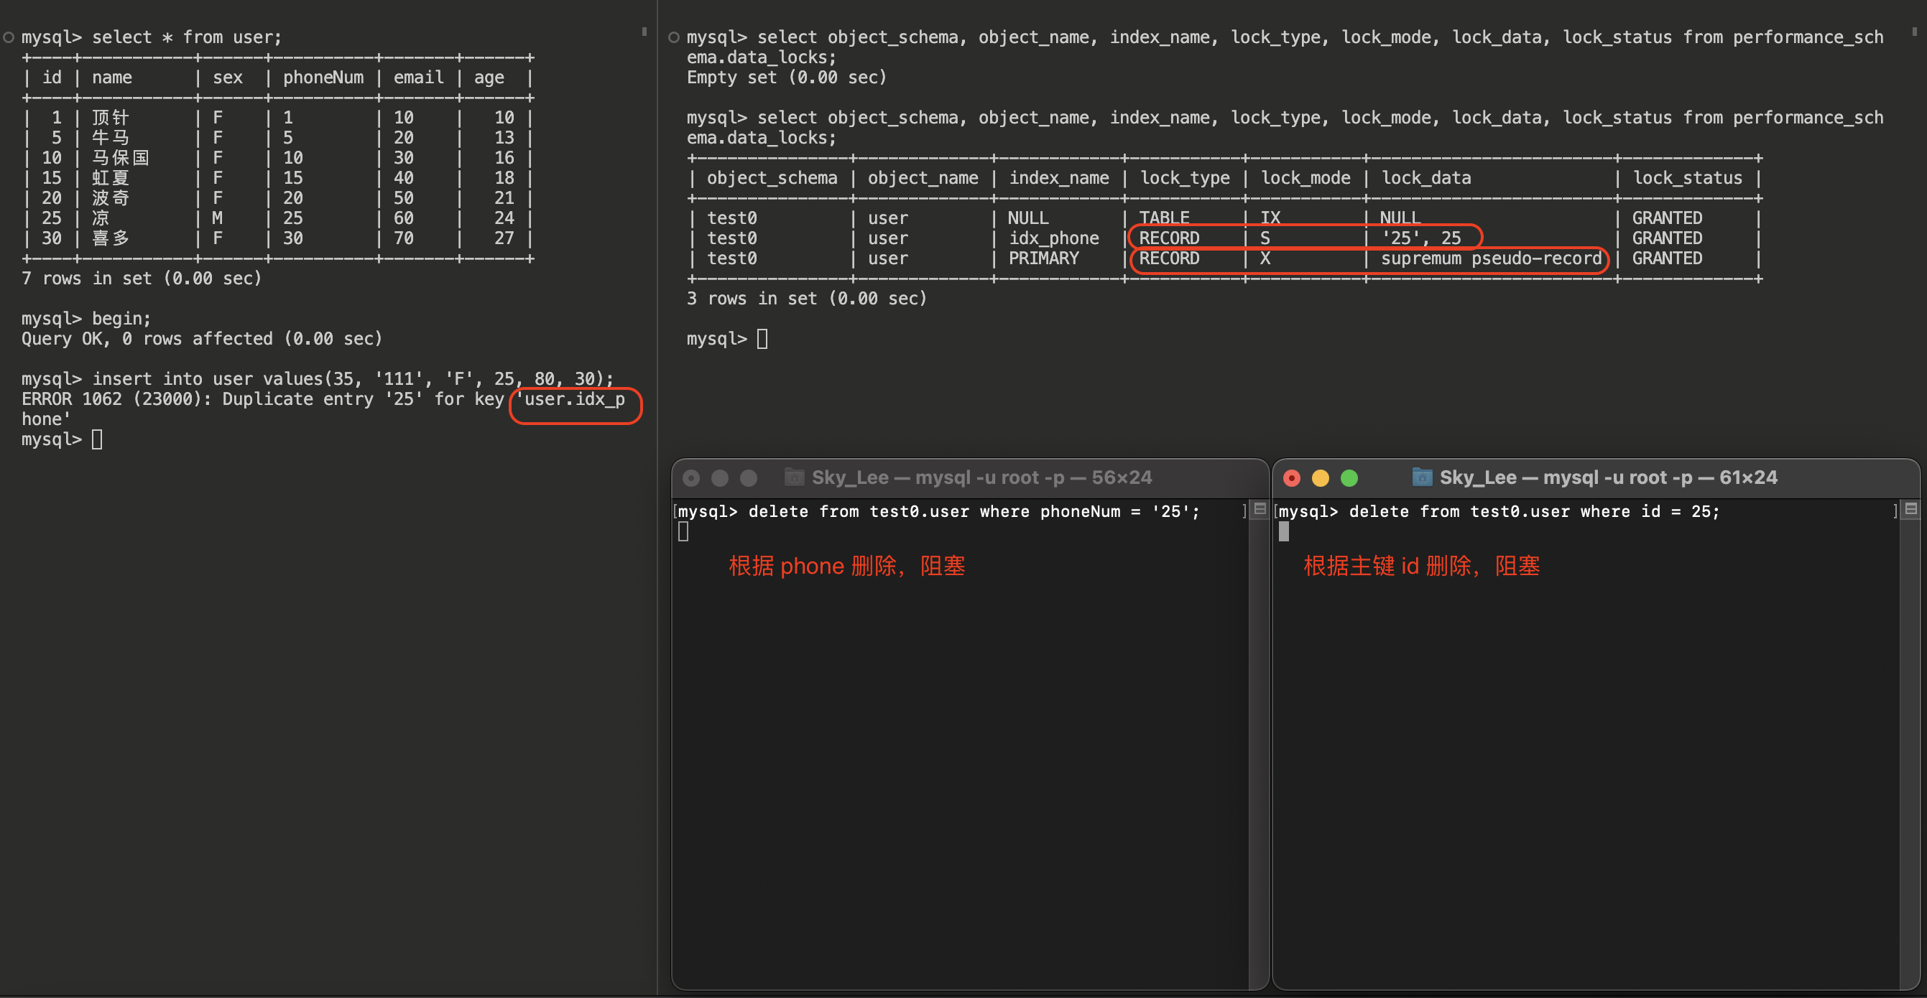Click the inactive zoom button on the 56×24 Terminal
This screenshot has height=998, width=1927.
click(x=748, y=477)
